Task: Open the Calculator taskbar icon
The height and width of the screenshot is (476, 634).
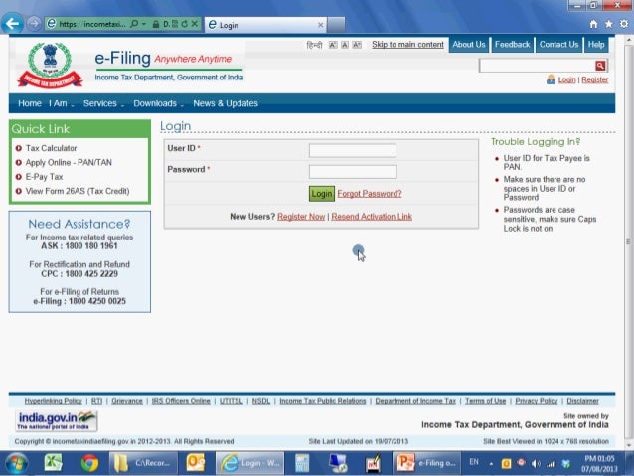Action: click(302, 463)
